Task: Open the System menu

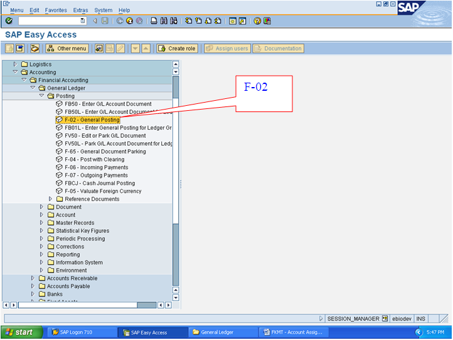Action: click(103, 10)
